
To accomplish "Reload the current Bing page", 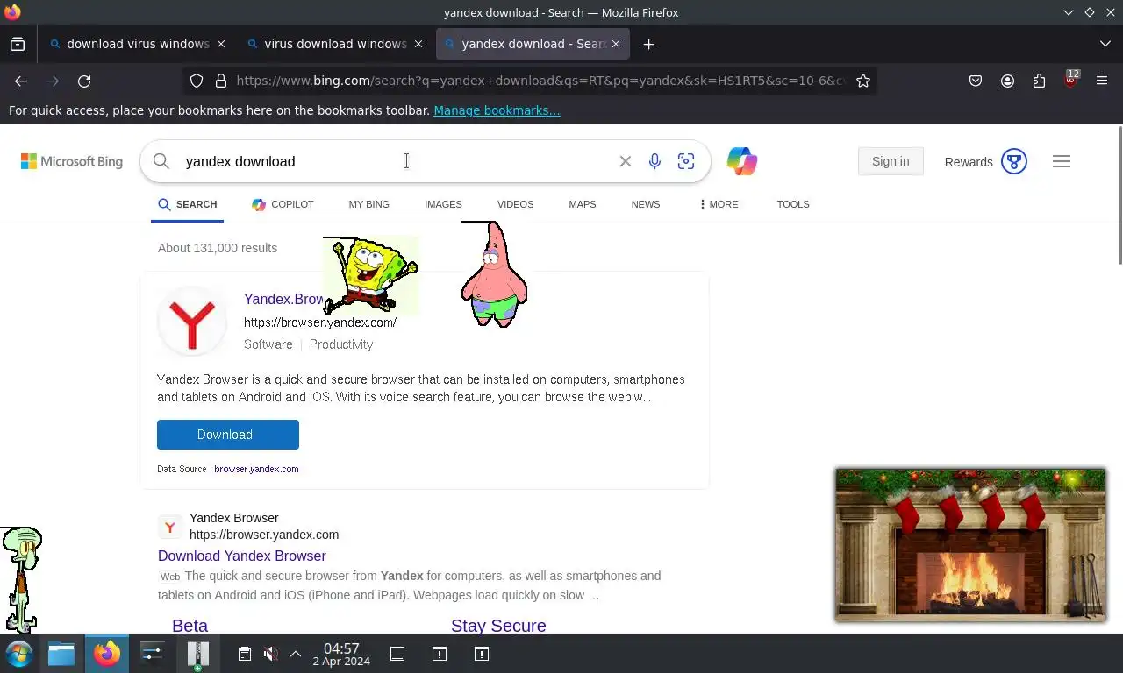I will coord(84,81).
